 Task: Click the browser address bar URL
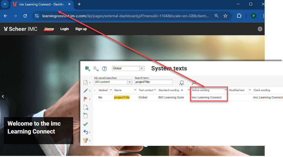point(125,16)
